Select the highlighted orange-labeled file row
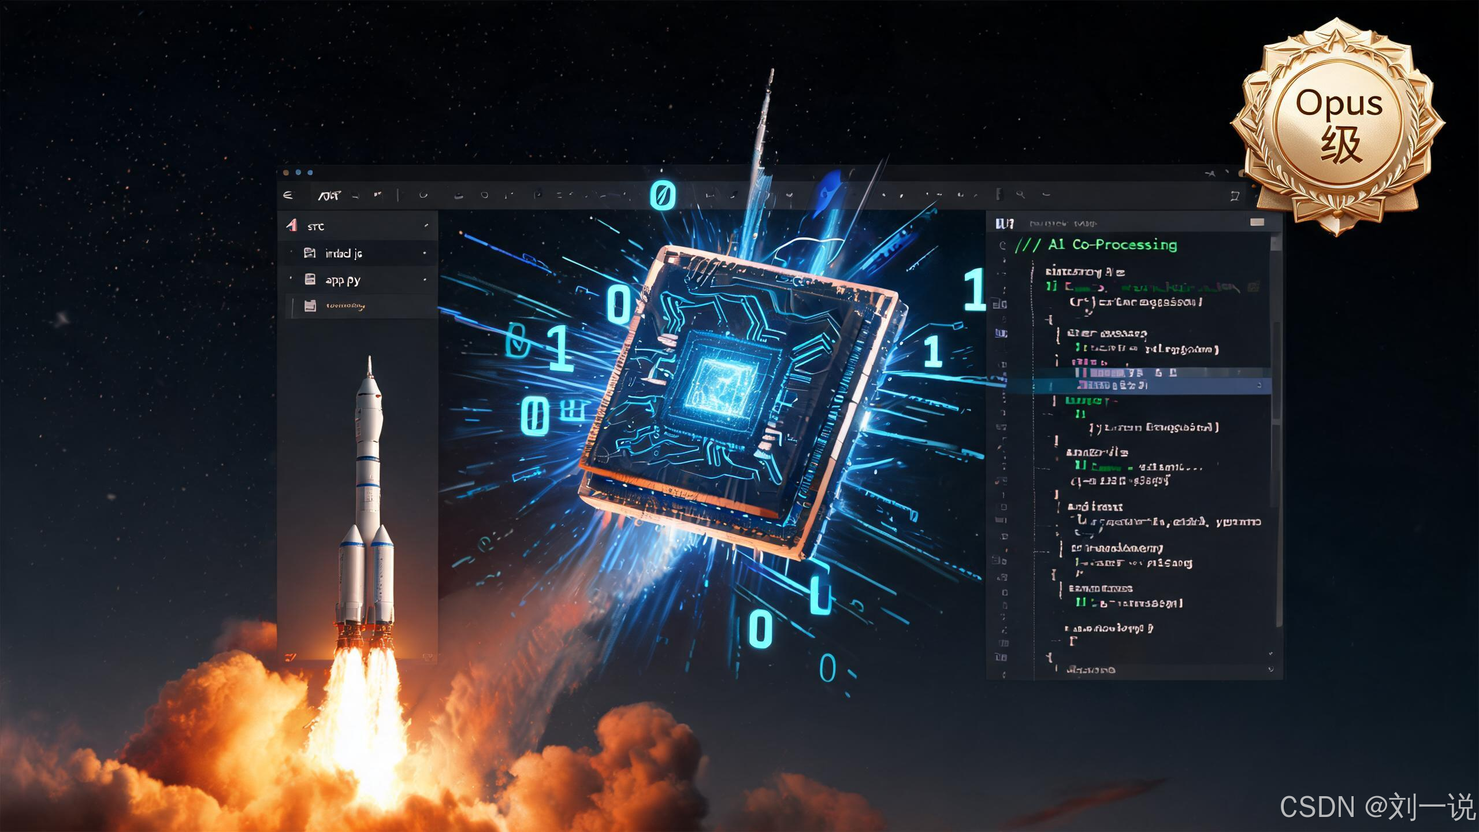Viewport: 1479px width, 832px height. (361, 306)
